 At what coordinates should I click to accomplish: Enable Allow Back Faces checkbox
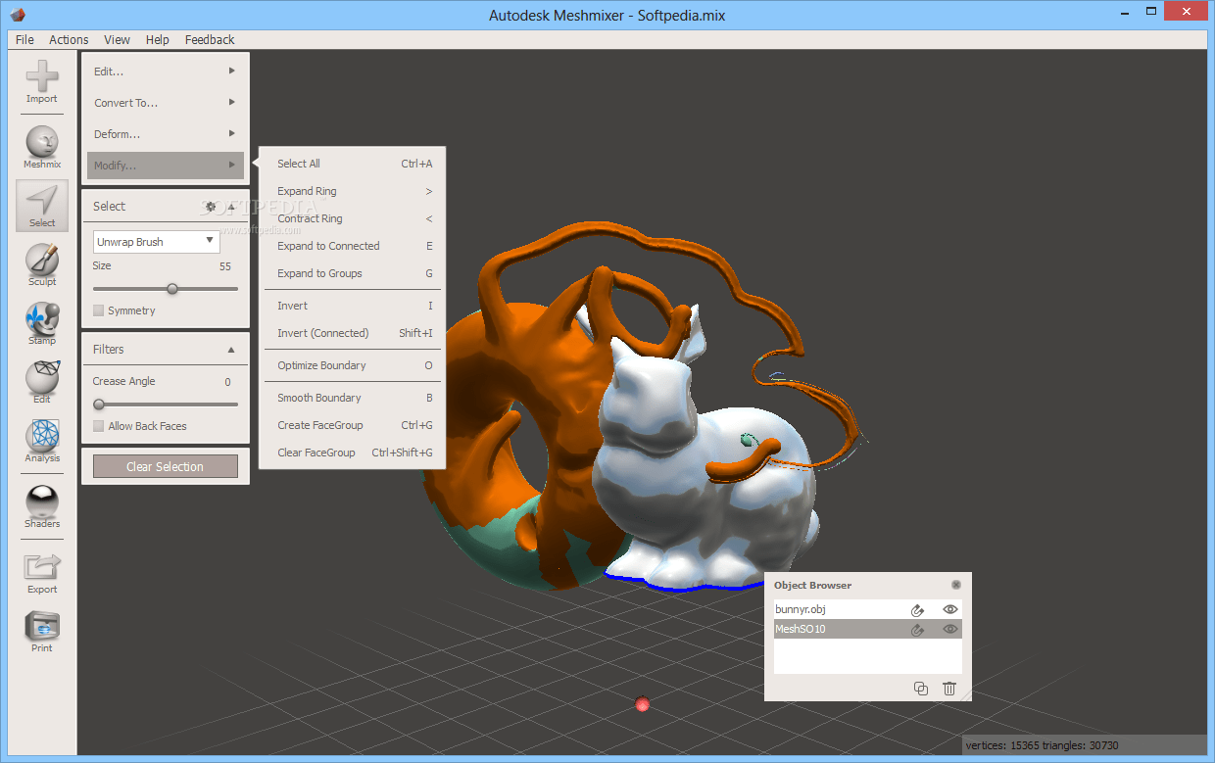point(98,426)
